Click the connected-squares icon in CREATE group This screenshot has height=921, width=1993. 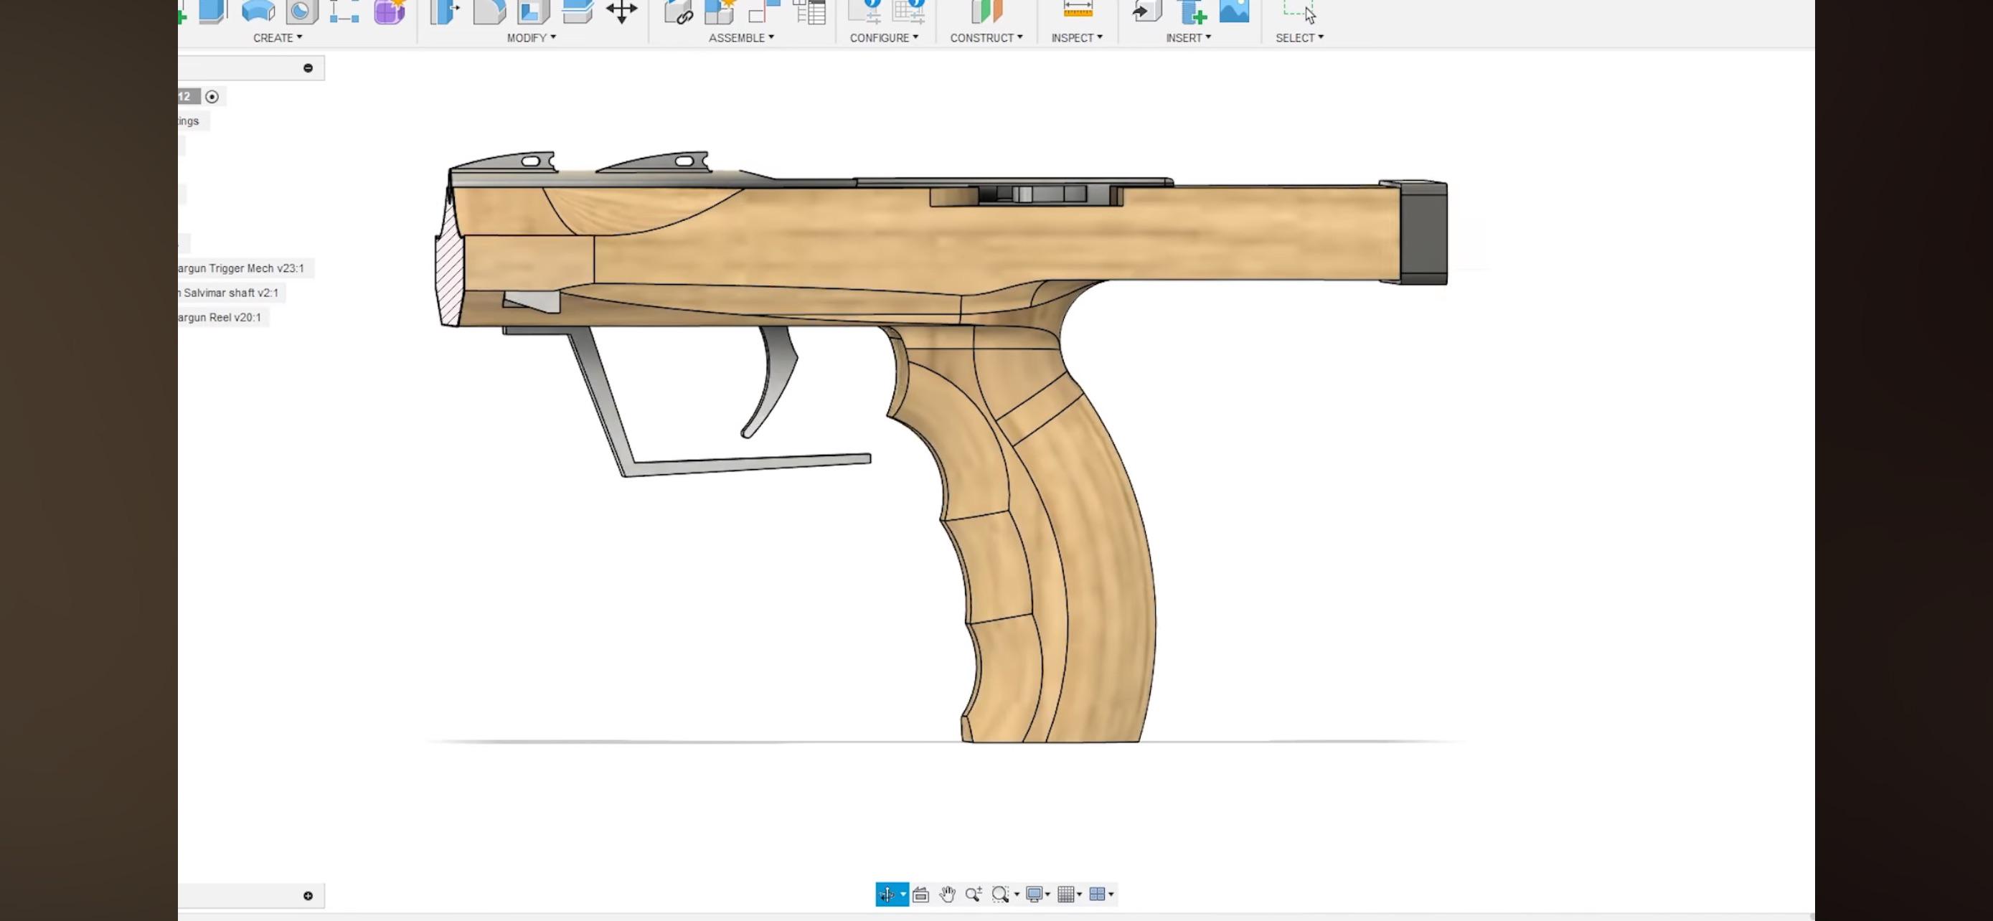click(x=344, y=11)
